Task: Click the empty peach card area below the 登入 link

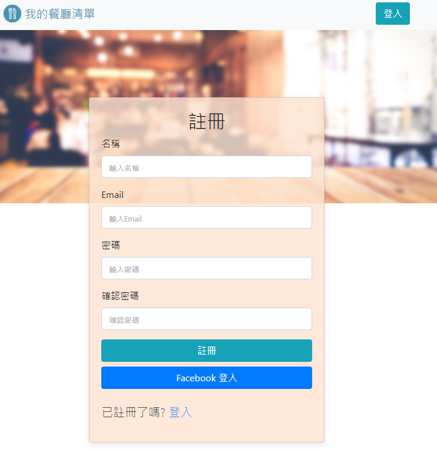Action: tap(207, 431)
